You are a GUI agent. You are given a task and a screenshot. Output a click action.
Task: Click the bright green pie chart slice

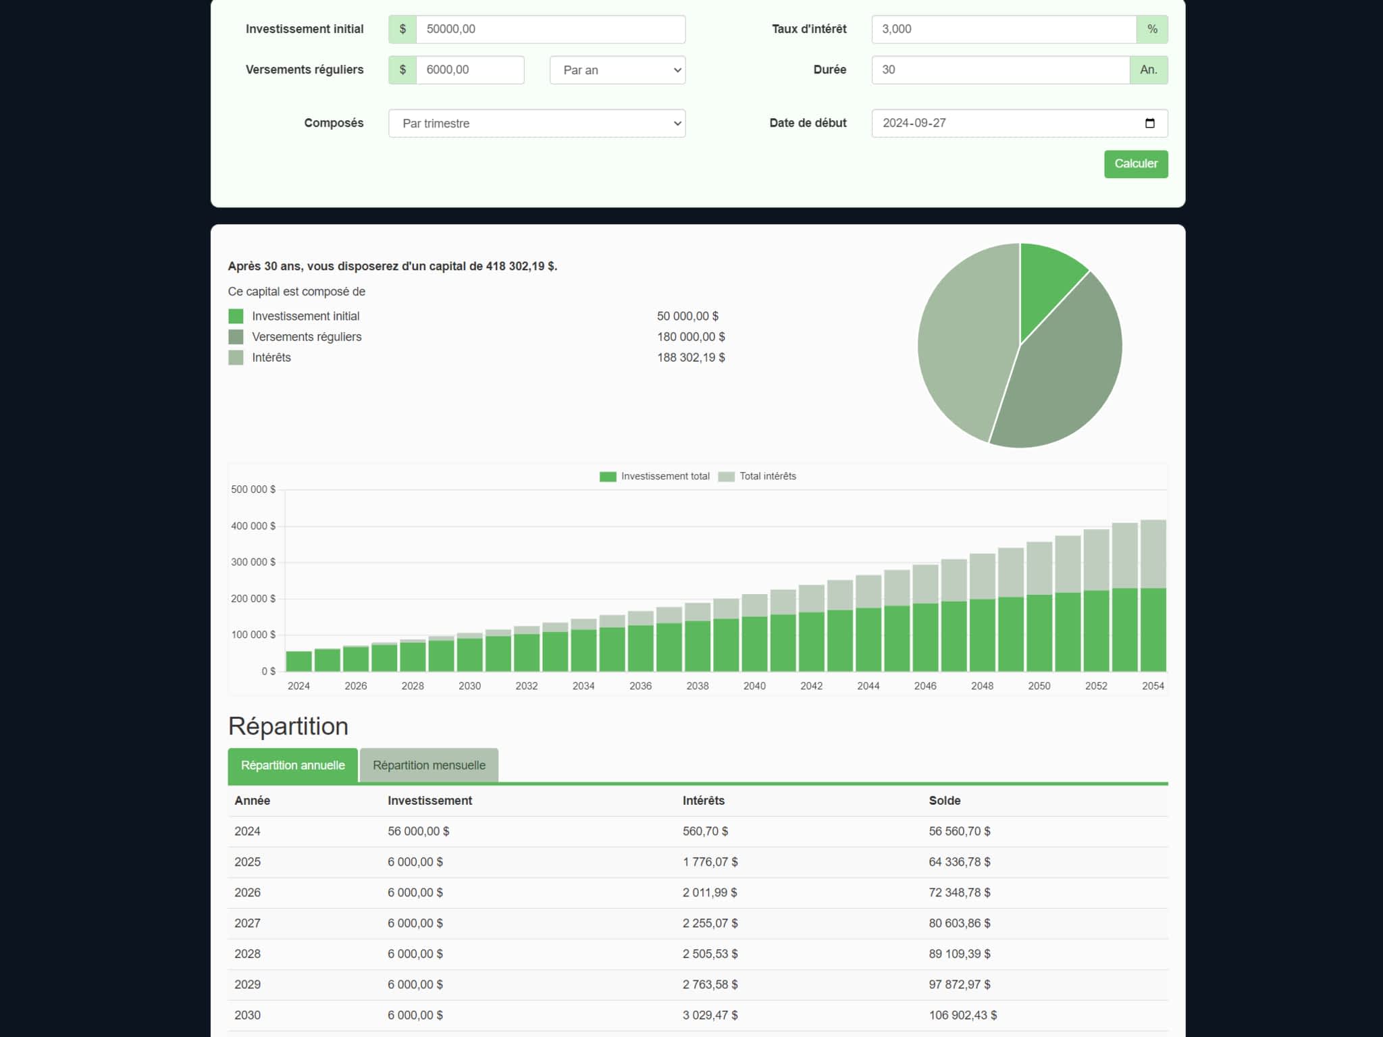tap(1044, 284)
